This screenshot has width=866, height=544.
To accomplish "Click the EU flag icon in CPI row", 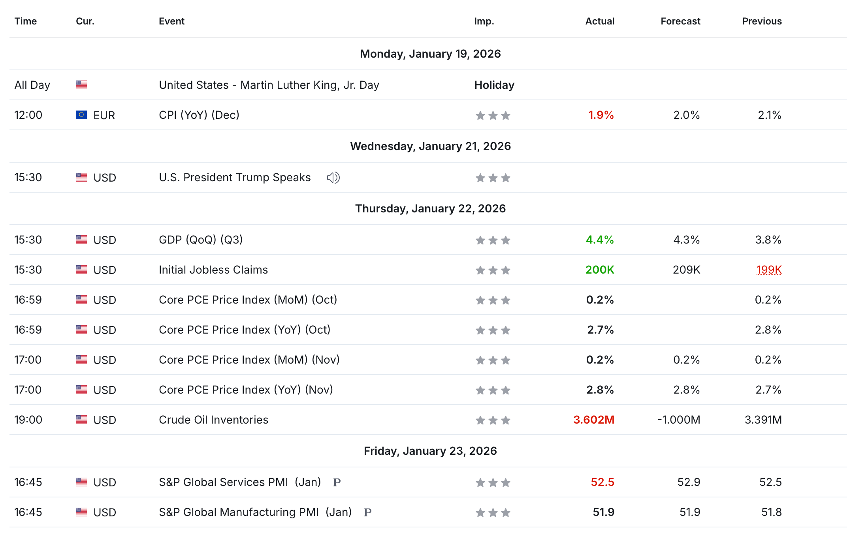I will click(x=81, y=115).
